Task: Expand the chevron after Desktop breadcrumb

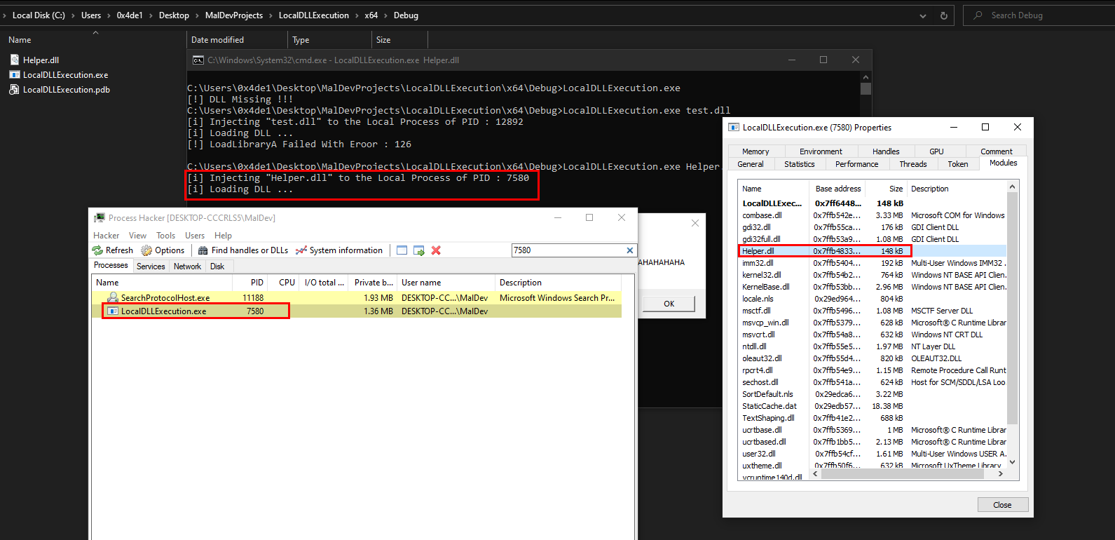Action: click(197, 15)
